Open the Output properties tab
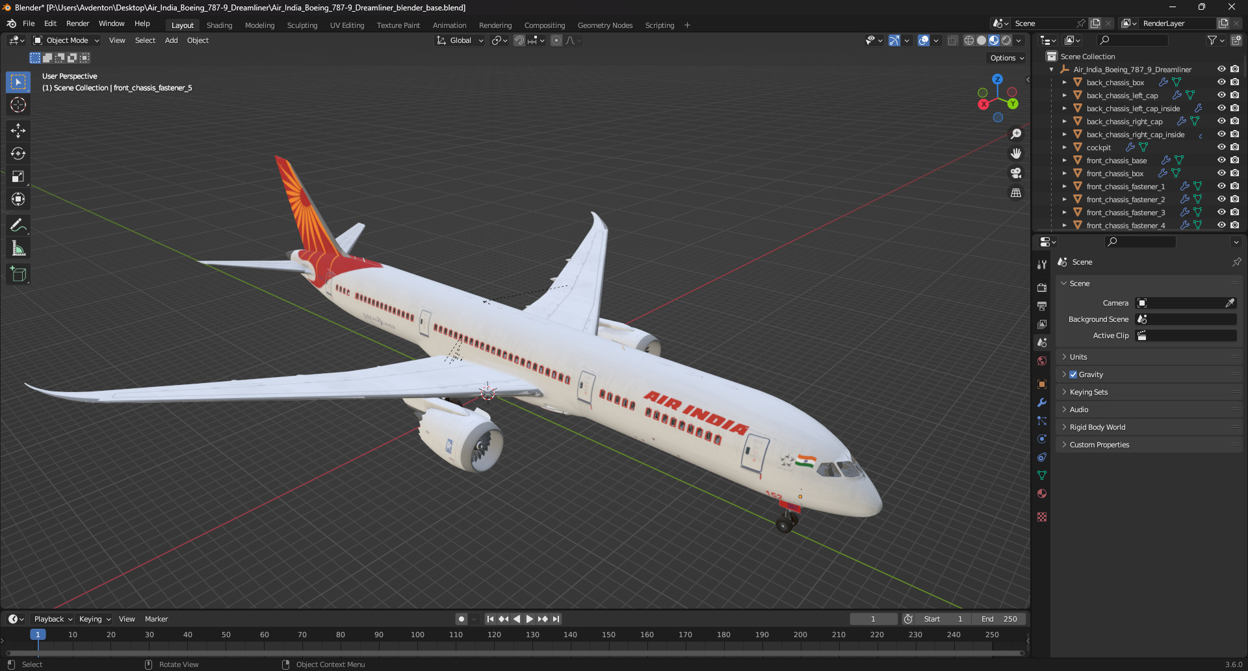The height and width of the screenshot is (671, 1248). 1042,306
